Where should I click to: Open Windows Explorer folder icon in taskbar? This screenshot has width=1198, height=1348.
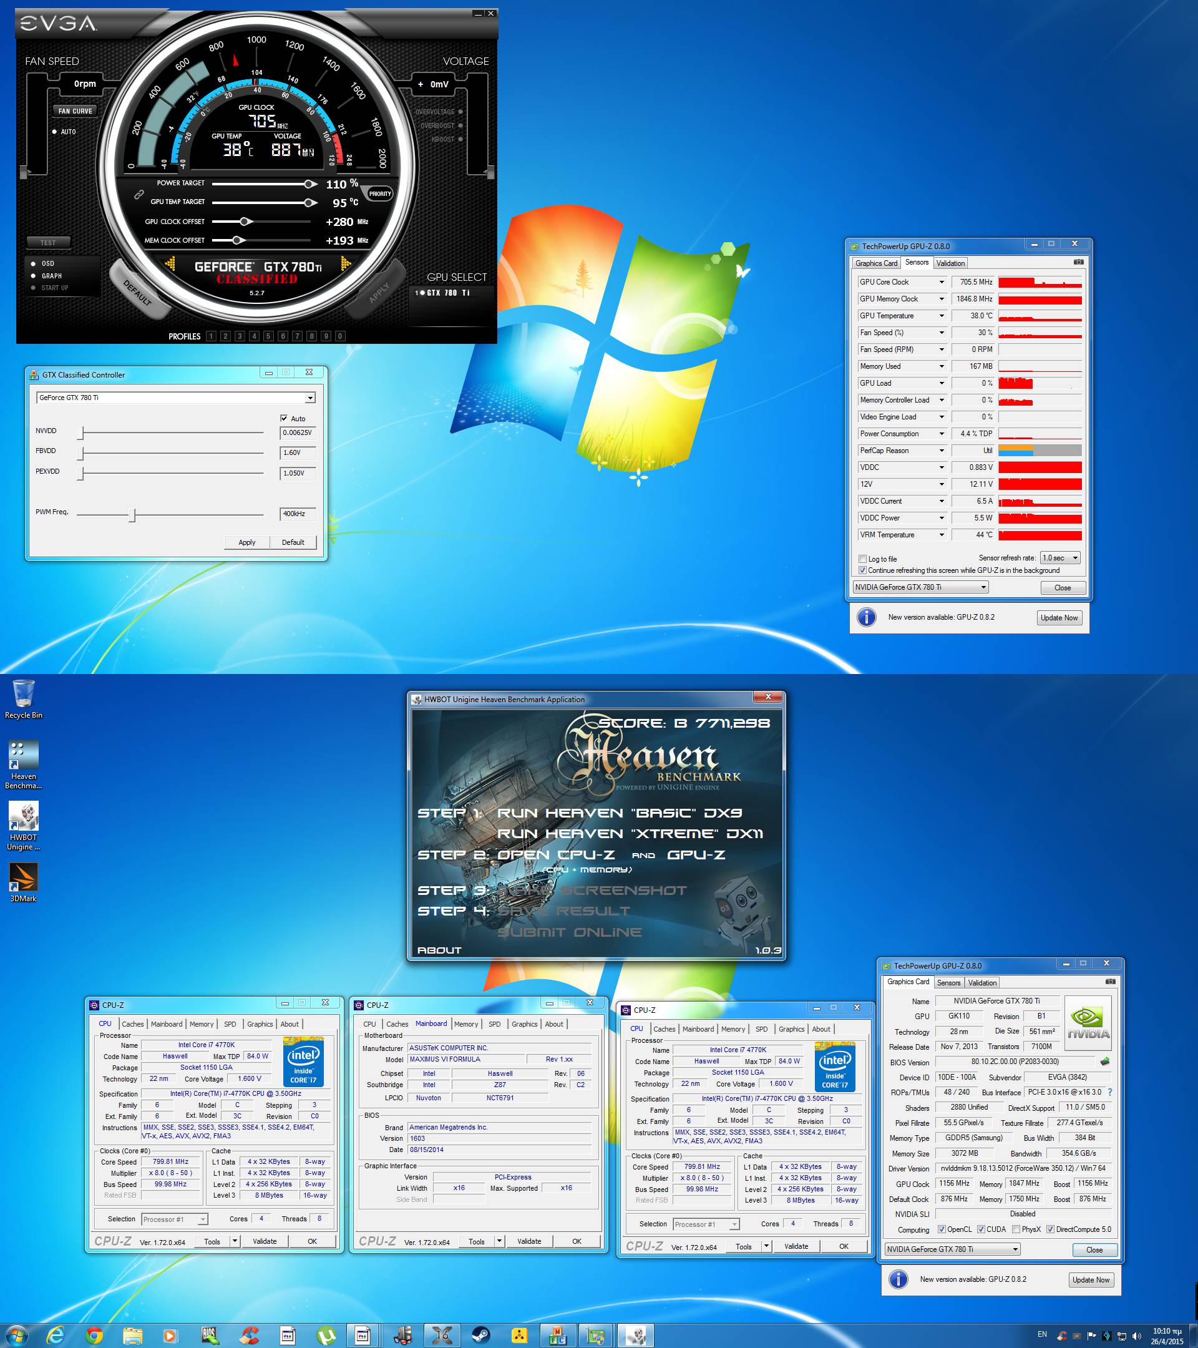(132, 1336)
